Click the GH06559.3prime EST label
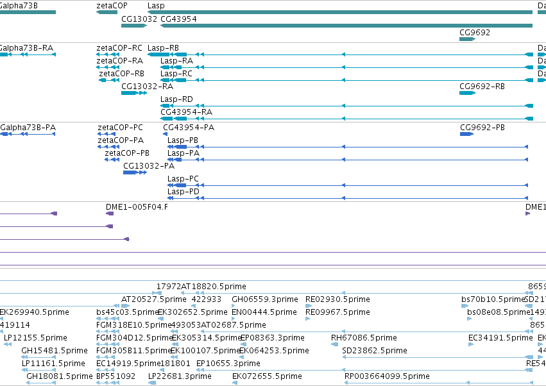 [265, 299]
